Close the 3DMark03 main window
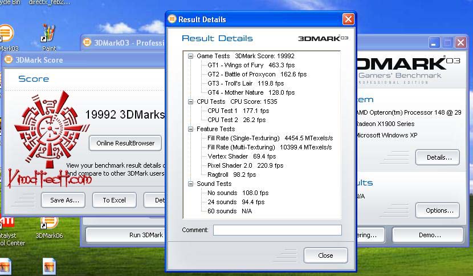This screenshot has height=276, width=473. 460,43
